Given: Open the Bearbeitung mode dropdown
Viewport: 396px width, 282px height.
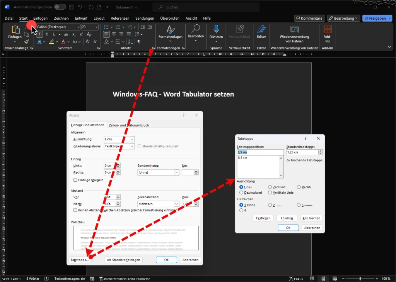Looking at the screenshot, I should 343,18.
